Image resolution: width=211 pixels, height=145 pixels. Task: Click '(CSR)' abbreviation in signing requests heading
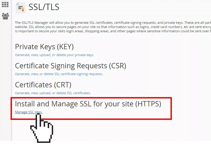pyautogui.click(x=118, y=66)
